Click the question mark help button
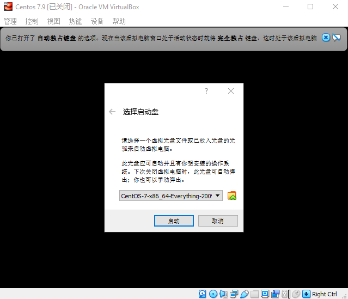 coord(206,91)
